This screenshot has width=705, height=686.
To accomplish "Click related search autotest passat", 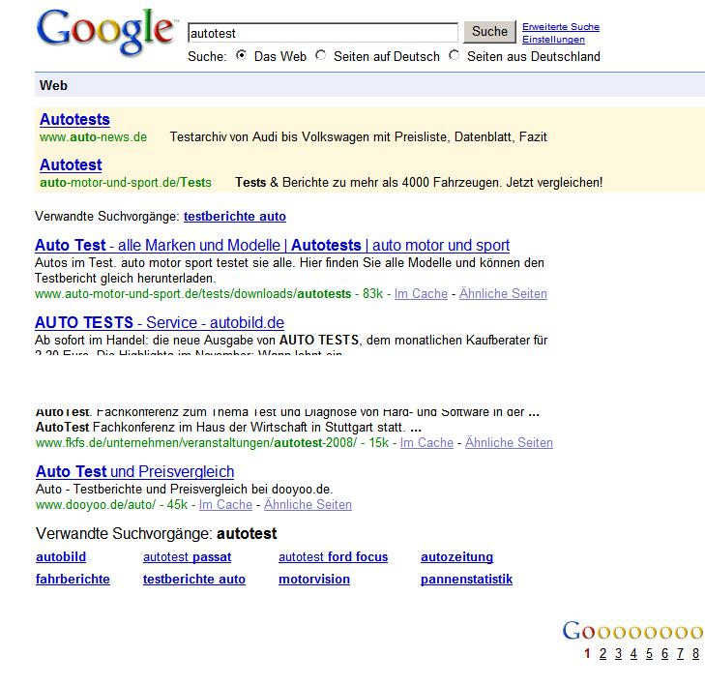I will (x=187, y=557).
